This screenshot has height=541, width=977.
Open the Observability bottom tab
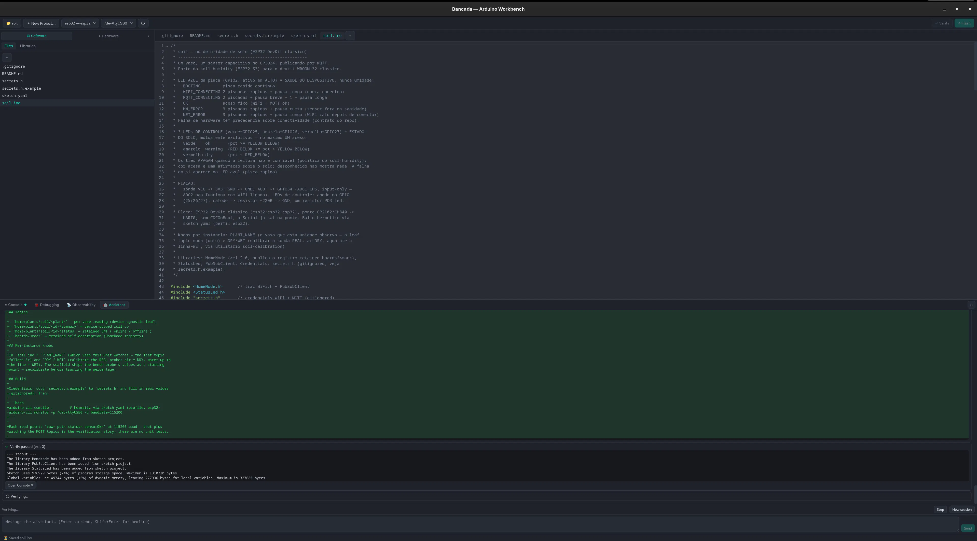tap(81, 305)
